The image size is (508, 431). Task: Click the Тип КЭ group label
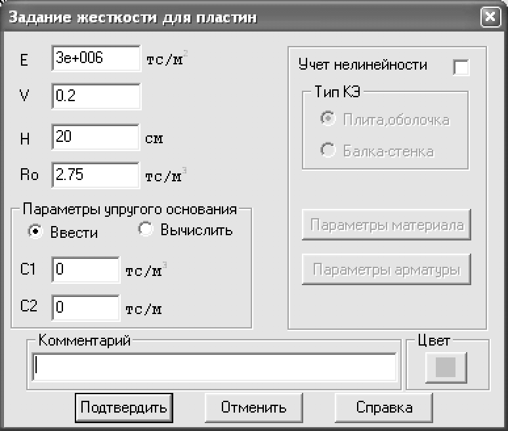[x=337, y=92]
